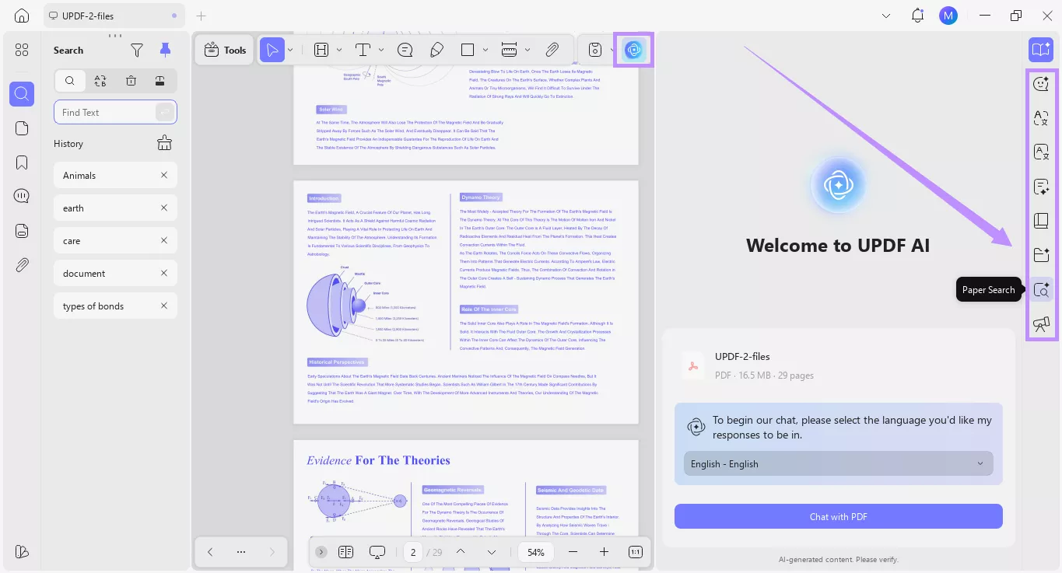Screen dimensions: 1062x573
Task: Select the 'document' history entry
Action: [115, 273]
